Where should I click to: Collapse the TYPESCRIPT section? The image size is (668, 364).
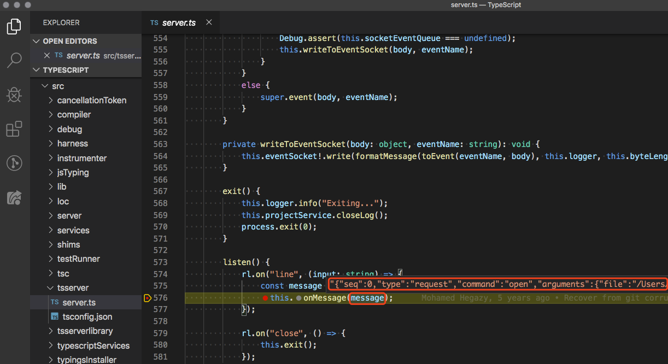tap(36, 70)
